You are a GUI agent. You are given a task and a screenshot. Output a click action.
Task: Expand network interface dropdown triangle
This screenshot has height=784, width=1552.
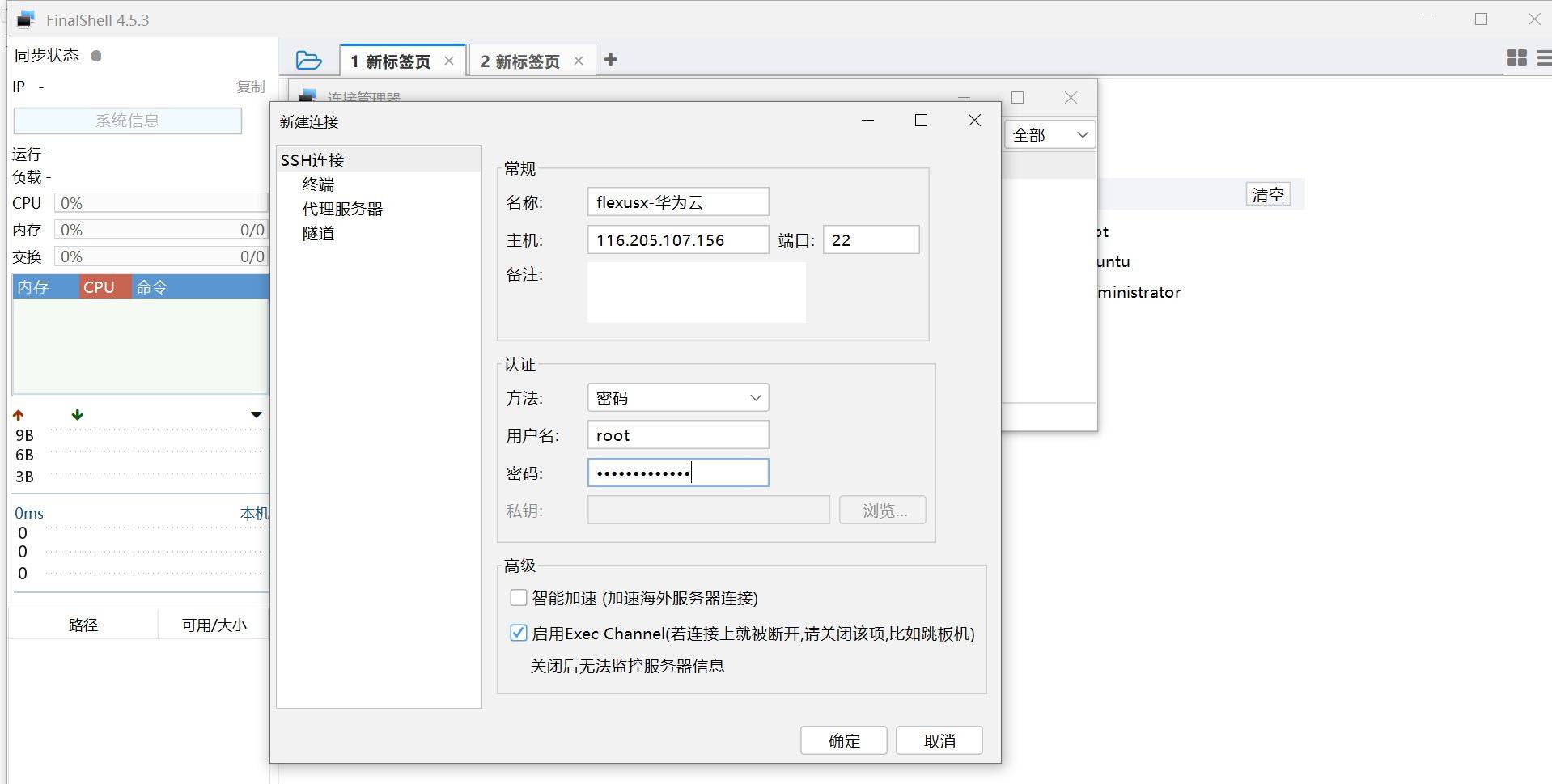(257, 415)
